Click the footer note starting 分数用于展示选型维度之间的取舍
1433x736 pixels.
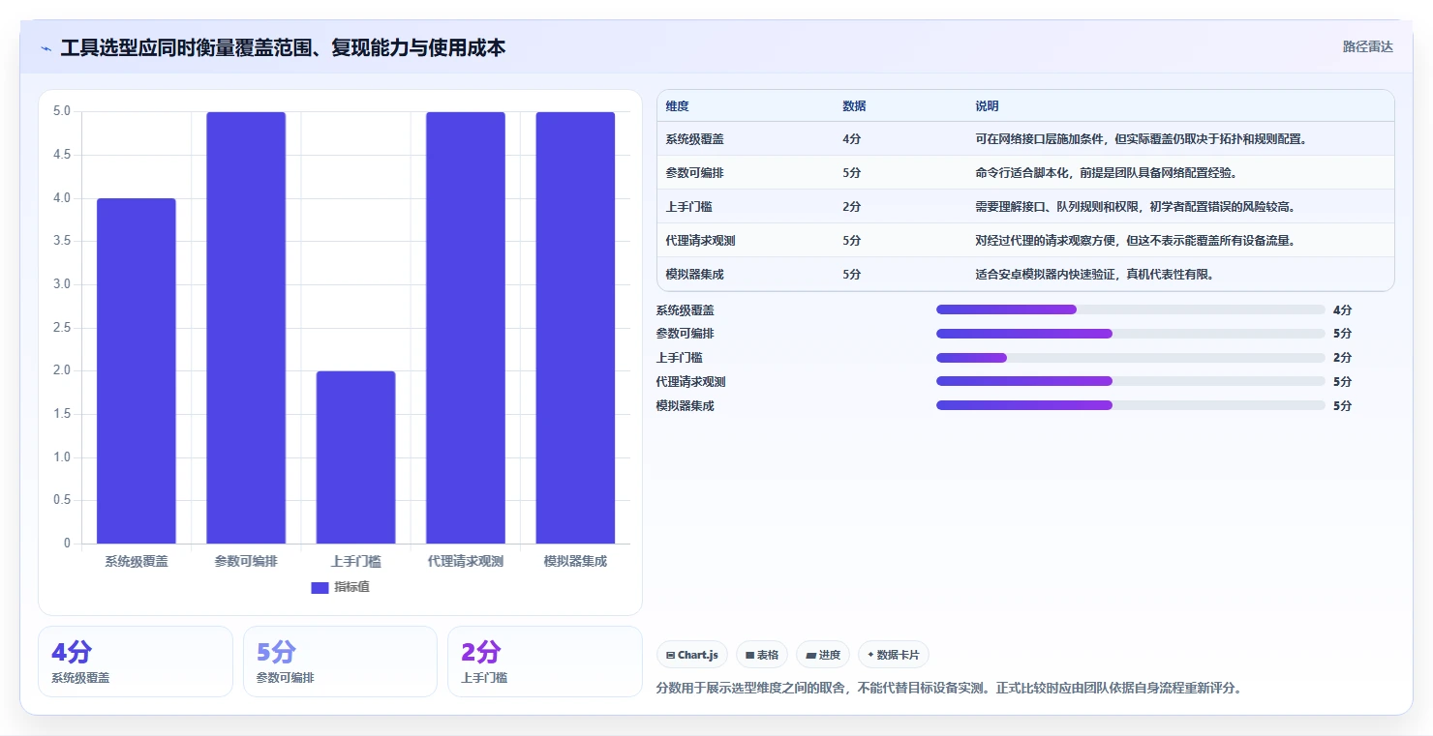click(949, 689)
